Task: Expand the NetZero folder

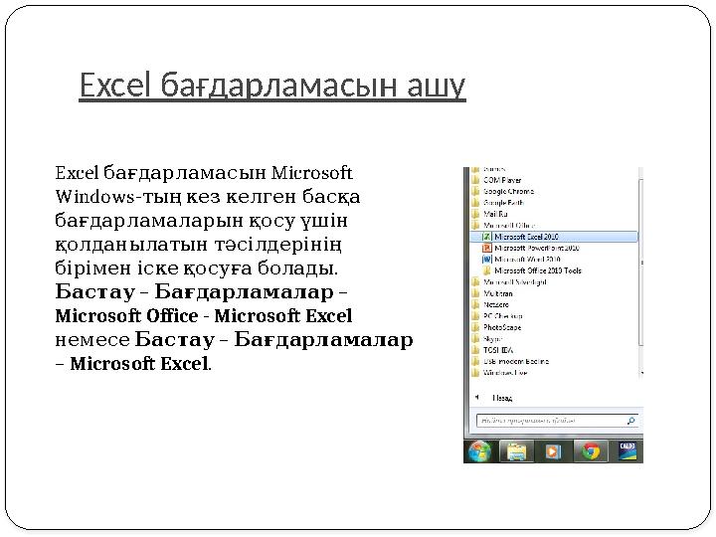Action: click(490, 304)
